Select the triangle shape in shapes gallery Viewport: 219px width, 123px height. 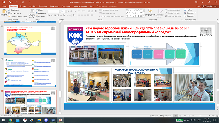click(127, 13)
